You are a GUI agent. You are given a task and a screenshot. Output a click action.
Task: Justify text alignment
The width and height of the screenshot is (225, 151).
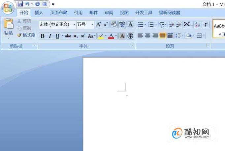(x=163, y=36)
